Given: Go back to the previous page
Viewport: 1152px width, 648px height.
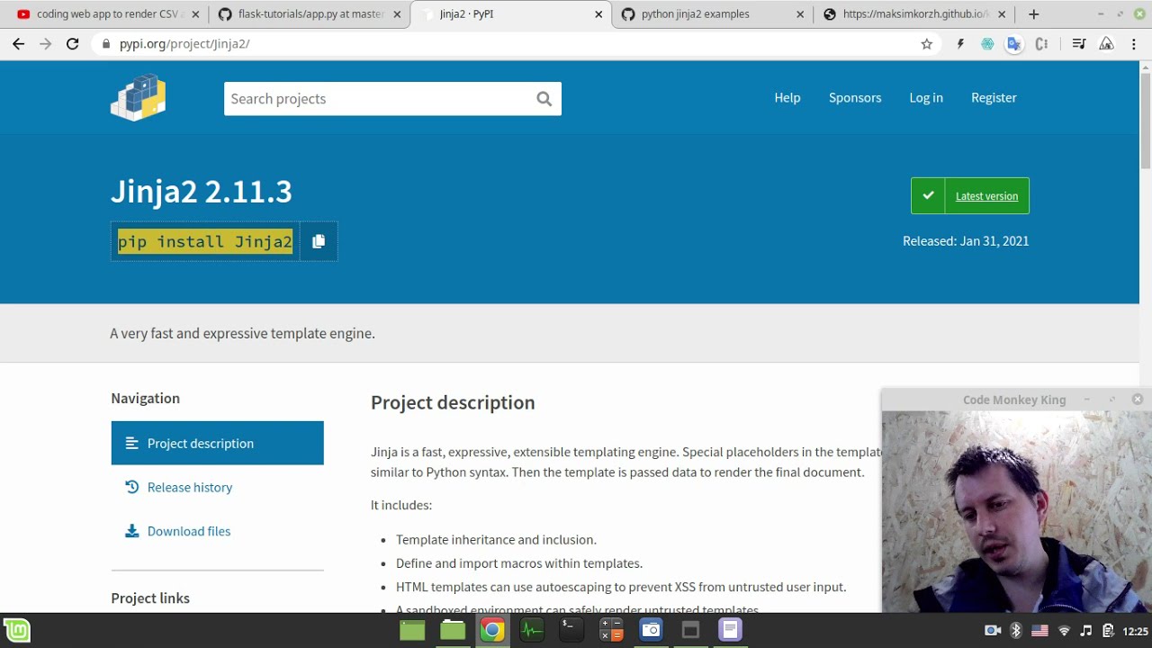Looking at the screenshot, I should tap(18, 43).
